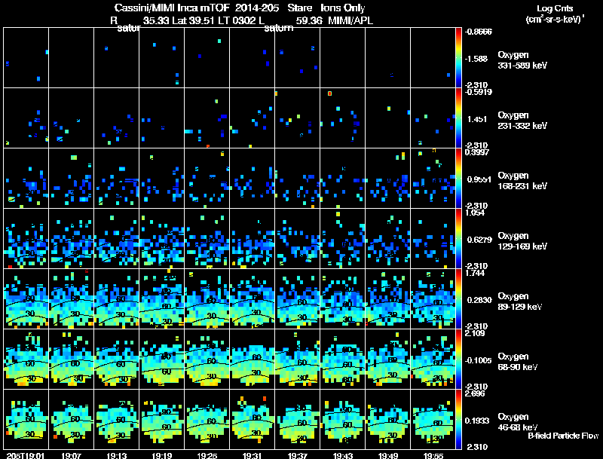Click the Cassini/MIMI Inca mTOF title
Image resolution: width=603 pixels, height=459 pixels.
[173, 8]
